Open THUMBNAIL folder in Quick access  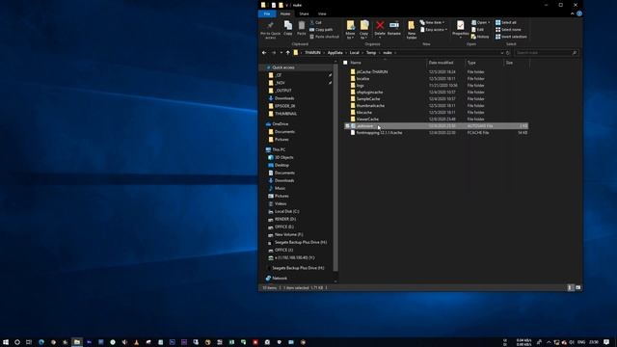[285, 114]
